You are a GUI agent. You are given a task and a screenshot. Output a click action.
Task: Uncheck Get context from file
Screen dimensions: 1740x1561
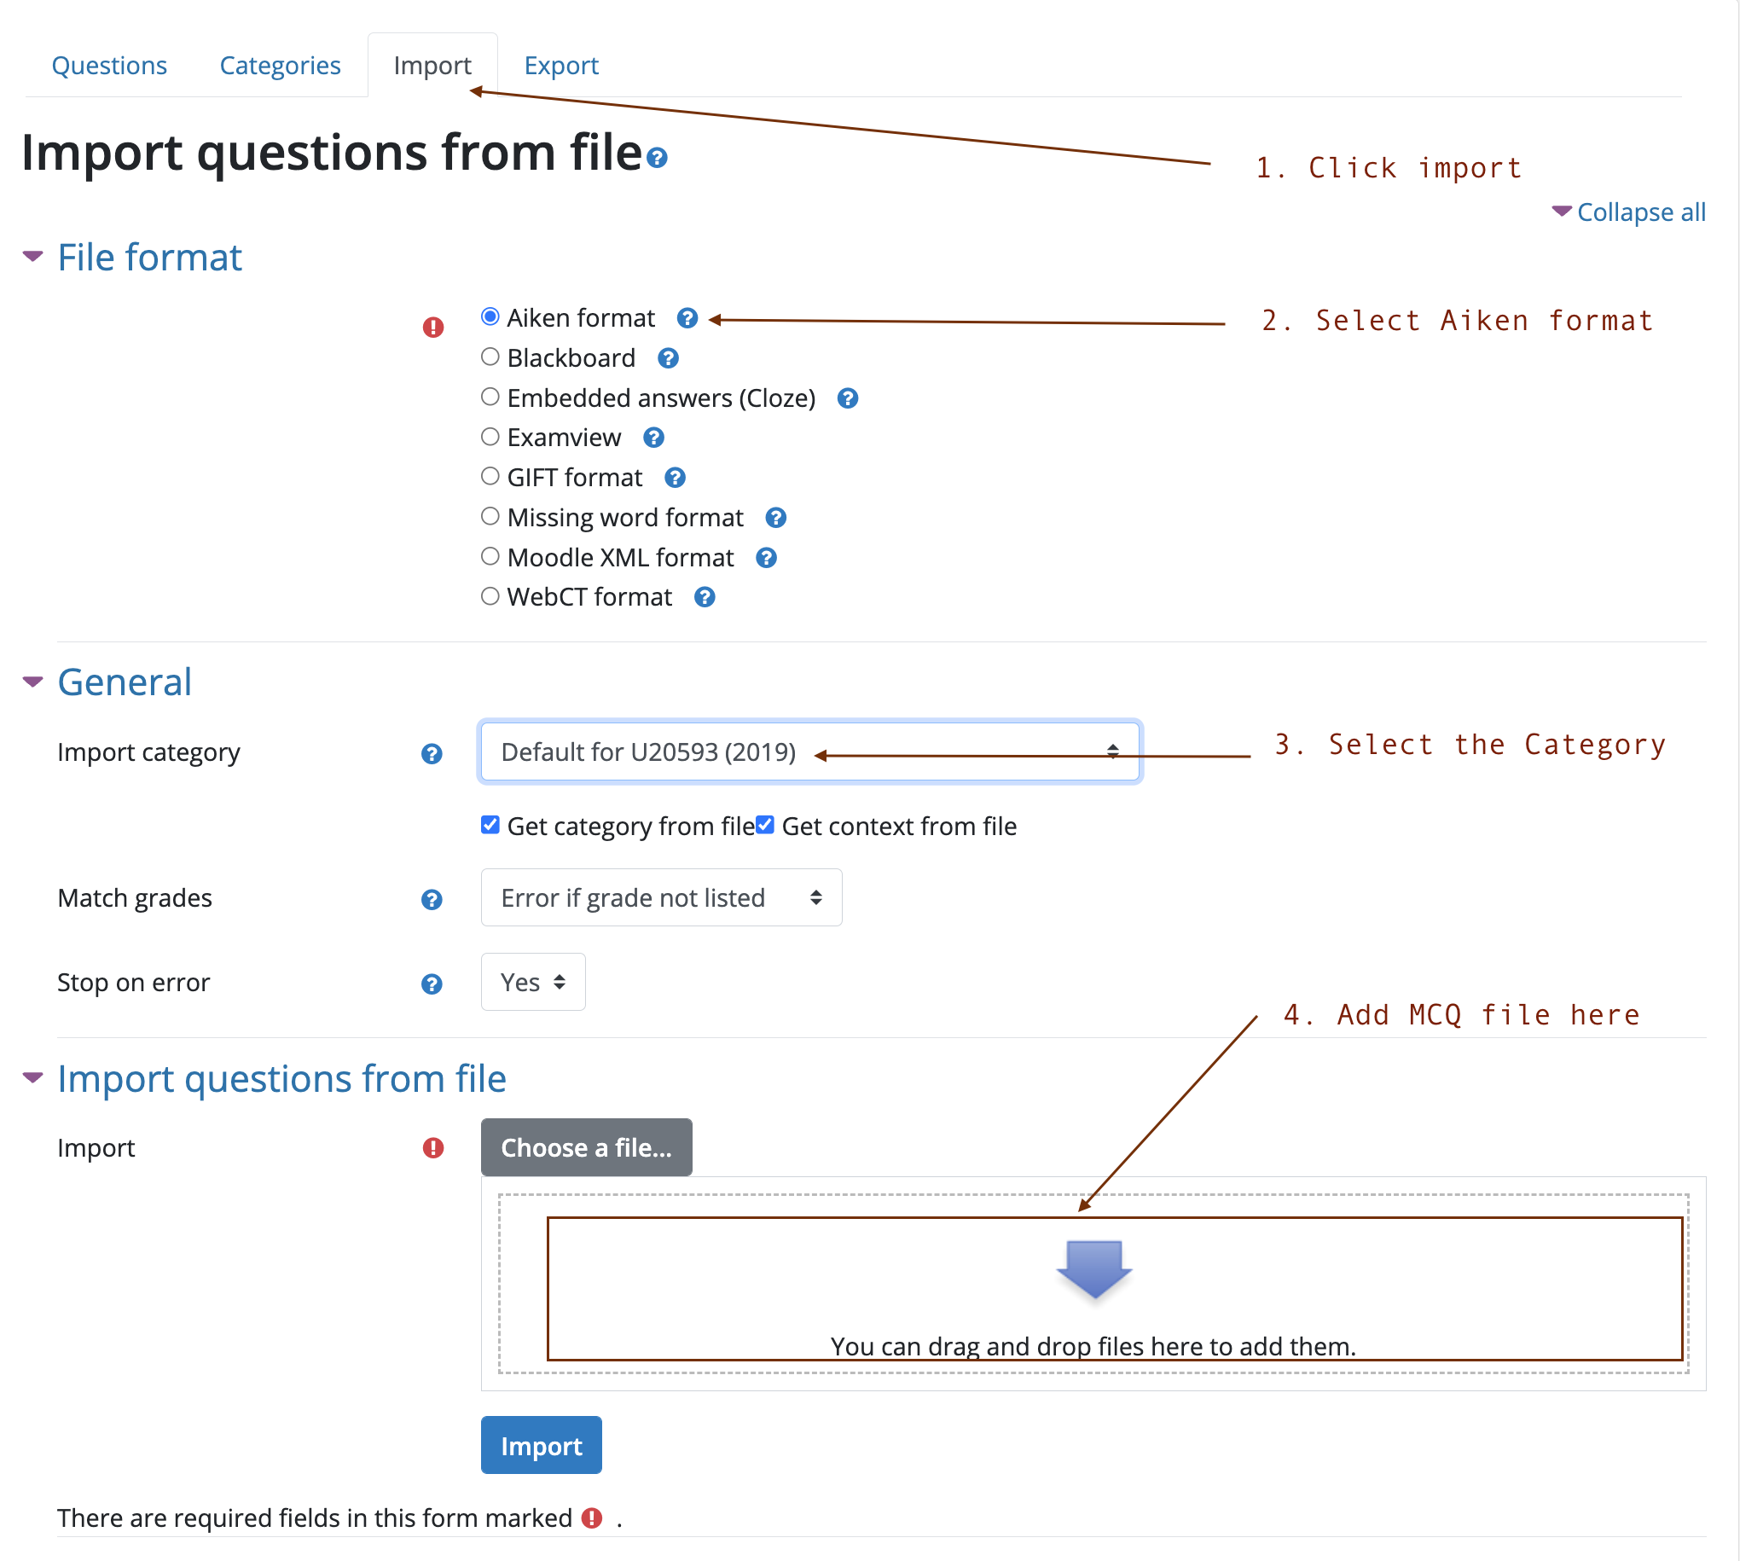click(764, 825)
